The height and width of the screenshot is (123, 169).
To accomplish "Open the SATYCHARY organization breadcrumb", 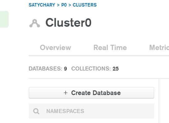I will pyautogui.click(x=42, y=5).
